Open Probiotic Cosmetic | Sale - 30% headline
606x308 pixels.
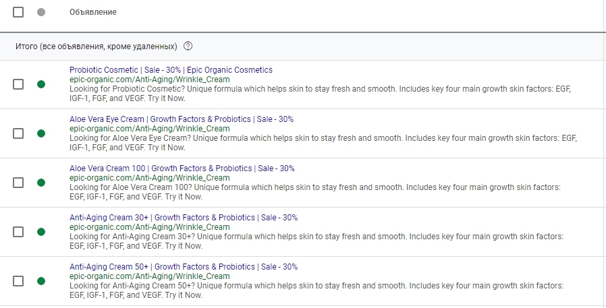pos(171,70)
